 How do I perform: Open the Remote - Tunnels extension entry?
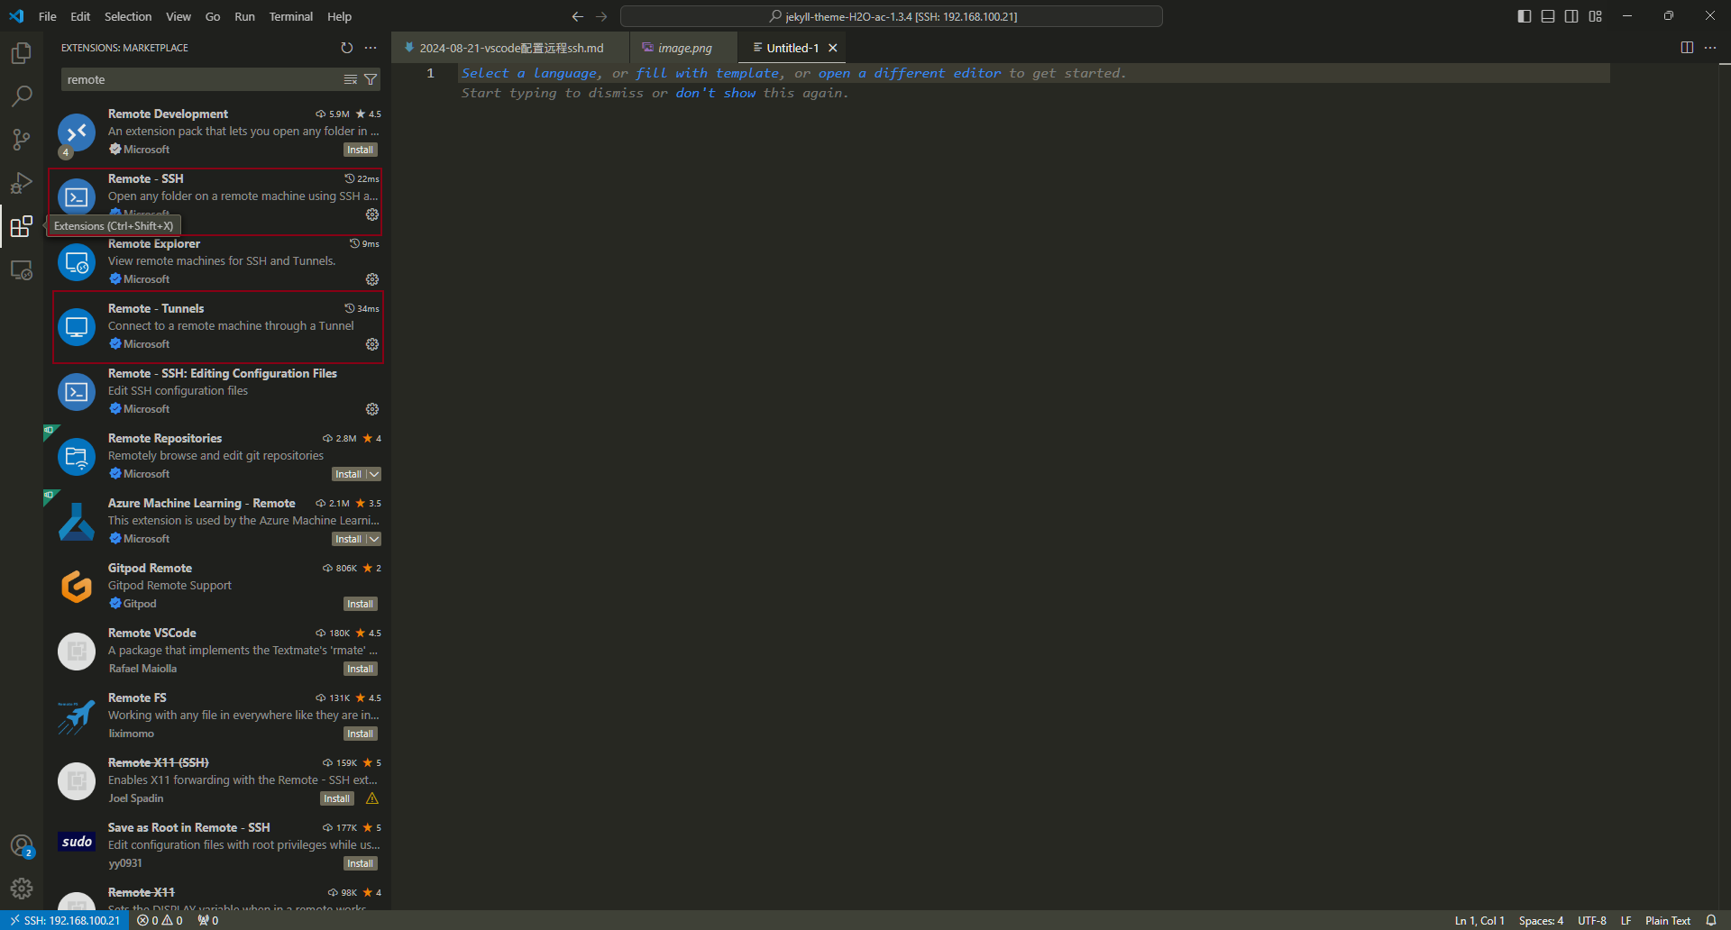pyautogui.click(x=217, y=326)
